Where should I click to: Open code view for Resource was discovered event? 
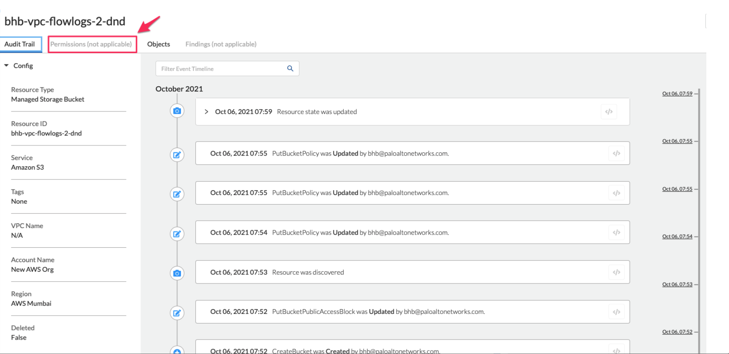[616, 272]
